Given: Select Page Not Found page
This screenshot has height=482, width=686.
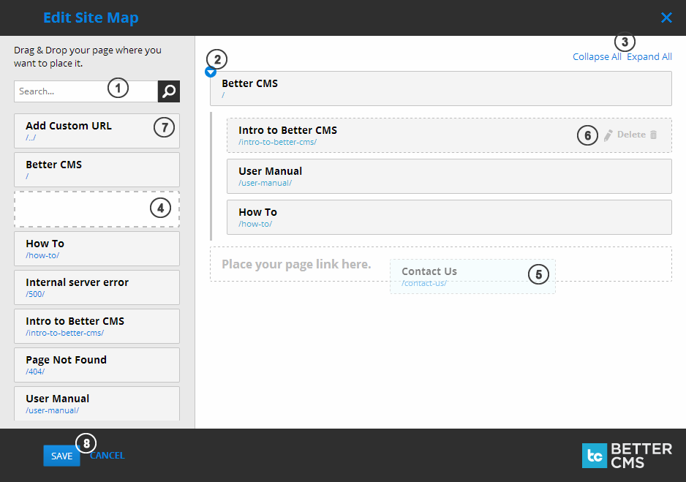Looking at the screenshot, I should point(97,365).
